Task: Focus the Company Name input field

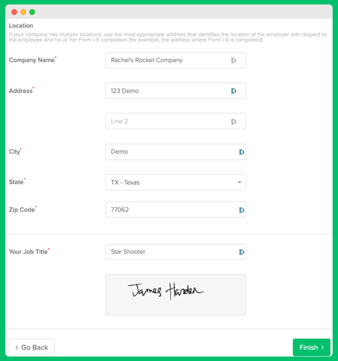Action: [x=176, y=60]
